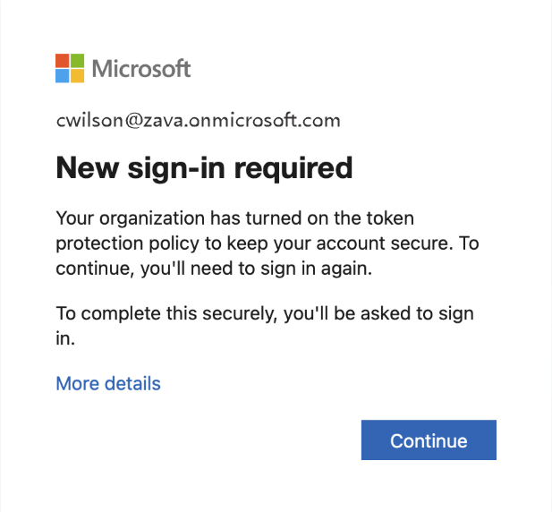Click the "To complete this securely" paragraph
Viewport: 552px width, 512px height.
coord(265,314)
